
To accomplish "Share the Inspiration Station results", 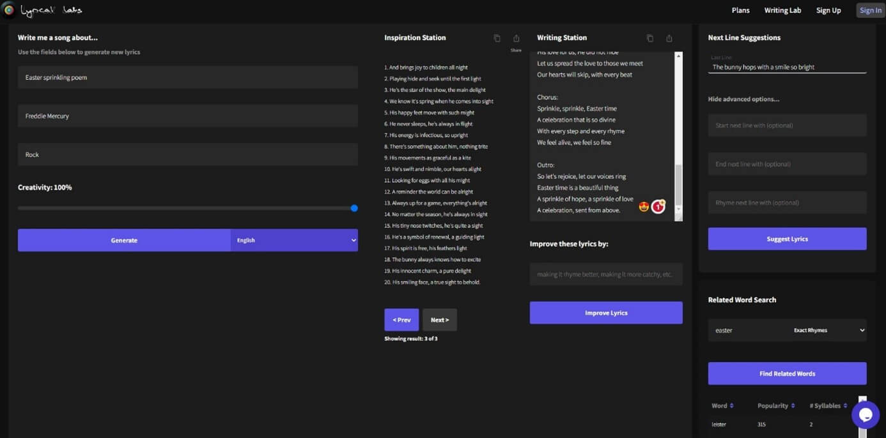I will [x=516, y=38].
